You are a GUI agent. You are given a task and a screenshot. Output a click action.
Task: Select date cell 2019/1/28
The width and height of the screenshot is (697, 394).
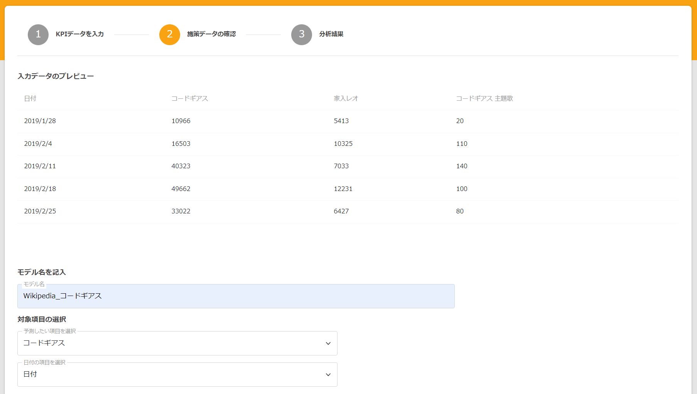pyautogui.click(x=40, y=121)
